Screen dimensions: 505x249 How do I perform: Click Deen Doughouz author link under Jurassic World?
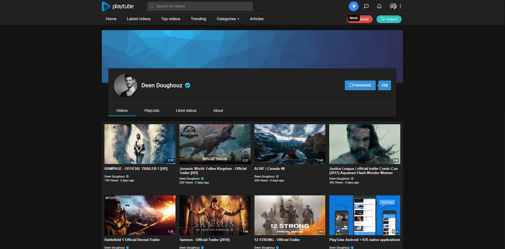coord(190,178)
